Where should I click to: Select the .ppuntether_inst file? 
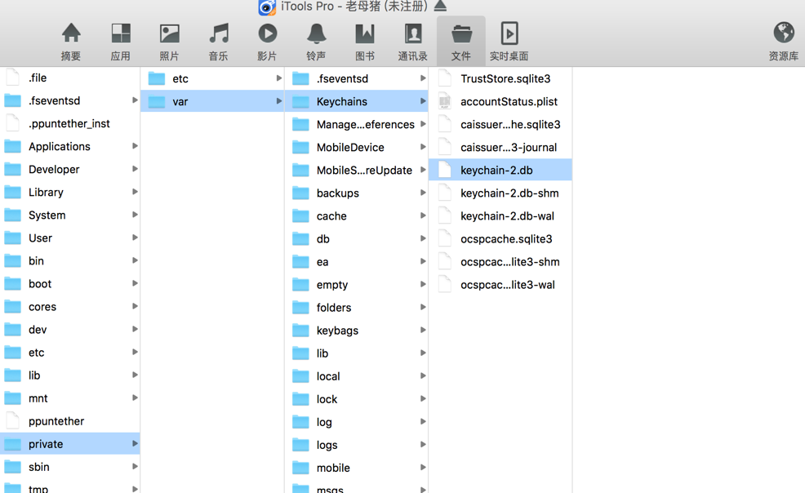70,123
